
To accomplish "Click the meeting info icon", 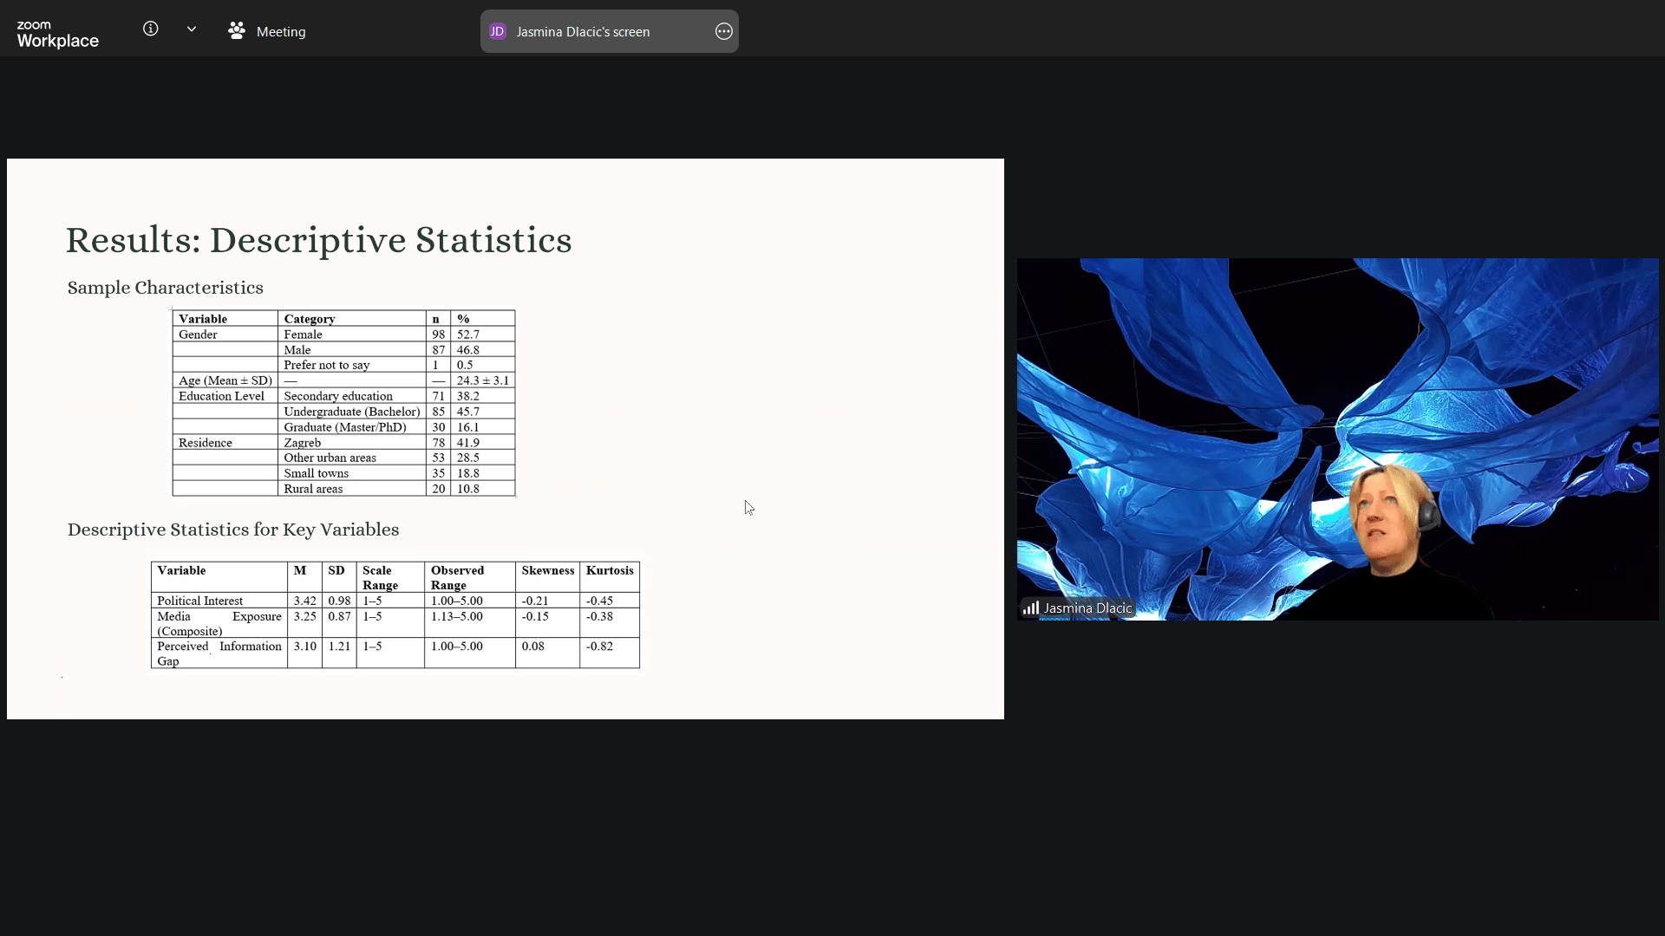I will [151, 29].
